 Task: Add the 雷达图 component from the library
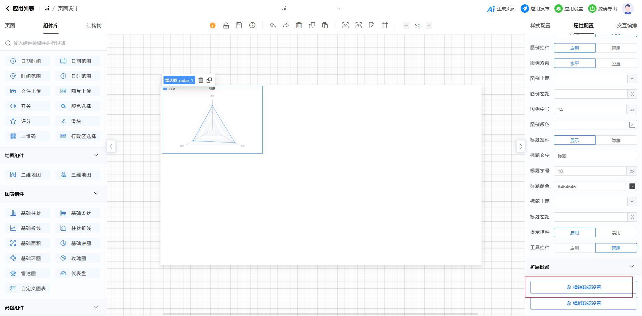[28, 273]
